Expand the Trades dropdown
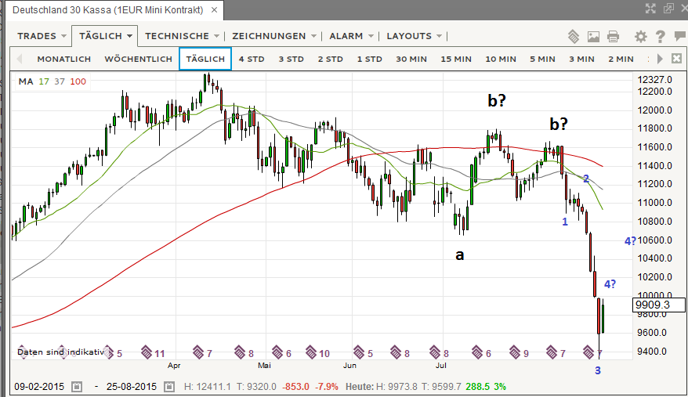Screen dimensions: 688x397 42,36
